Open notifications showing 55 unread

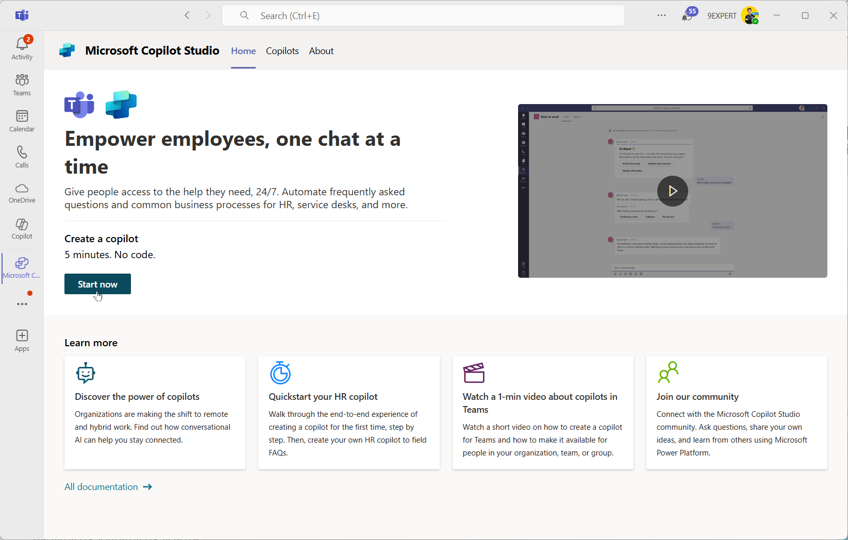click(687, 15)
